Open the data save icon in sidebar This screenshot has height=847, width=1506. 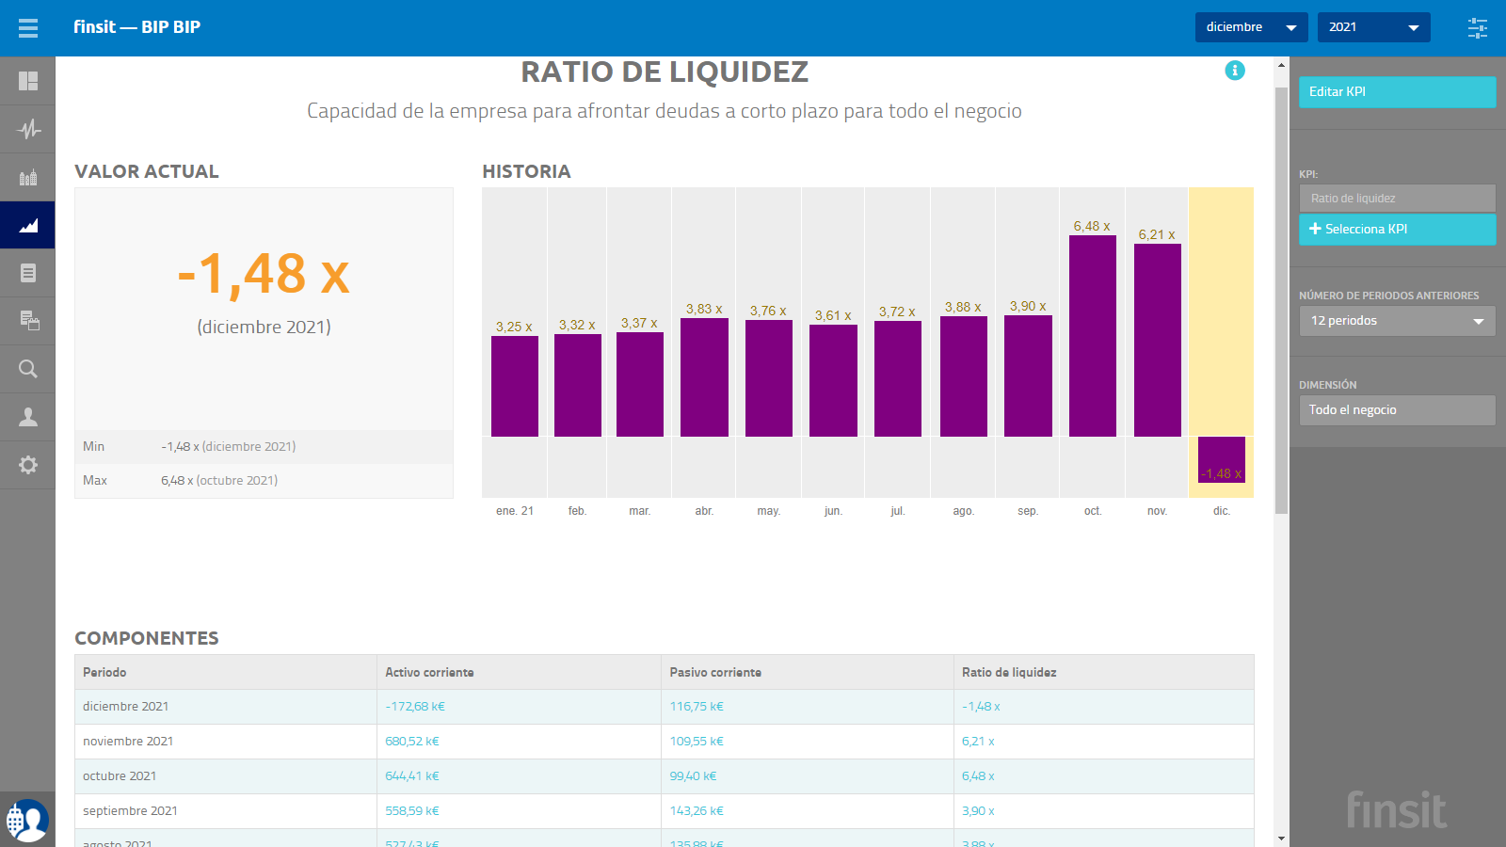(29, 321)
